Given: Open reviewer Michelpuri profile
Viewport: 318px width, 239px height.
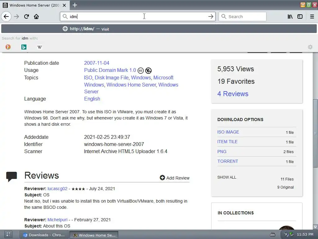Looking at the screenshot, I should point(57,220).
